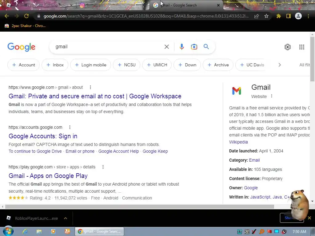Close the downloads bar

[x=309, y=218]
